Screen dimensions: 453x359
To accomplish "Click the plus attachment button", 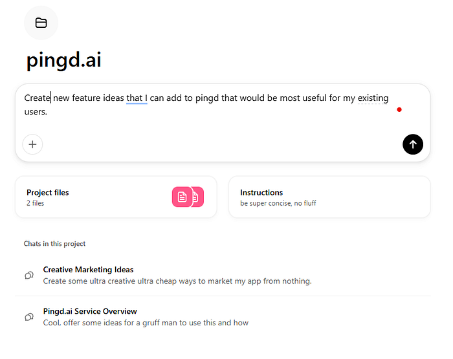I will [x=32, y=144].
